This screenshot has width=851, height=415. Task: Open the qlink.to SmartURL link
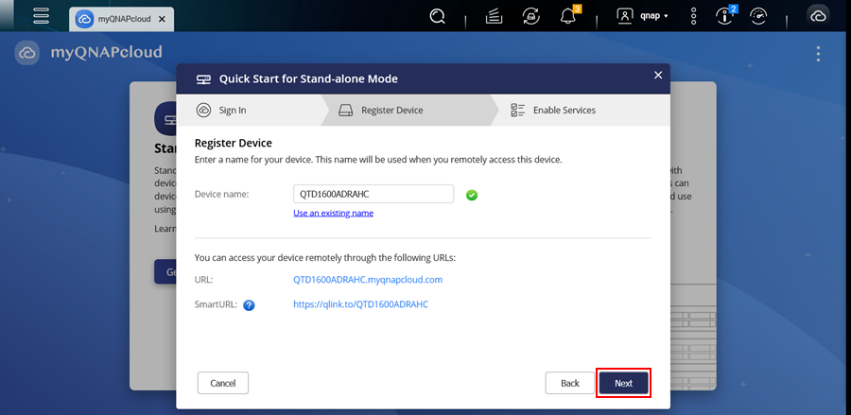[x=361, y=305]
